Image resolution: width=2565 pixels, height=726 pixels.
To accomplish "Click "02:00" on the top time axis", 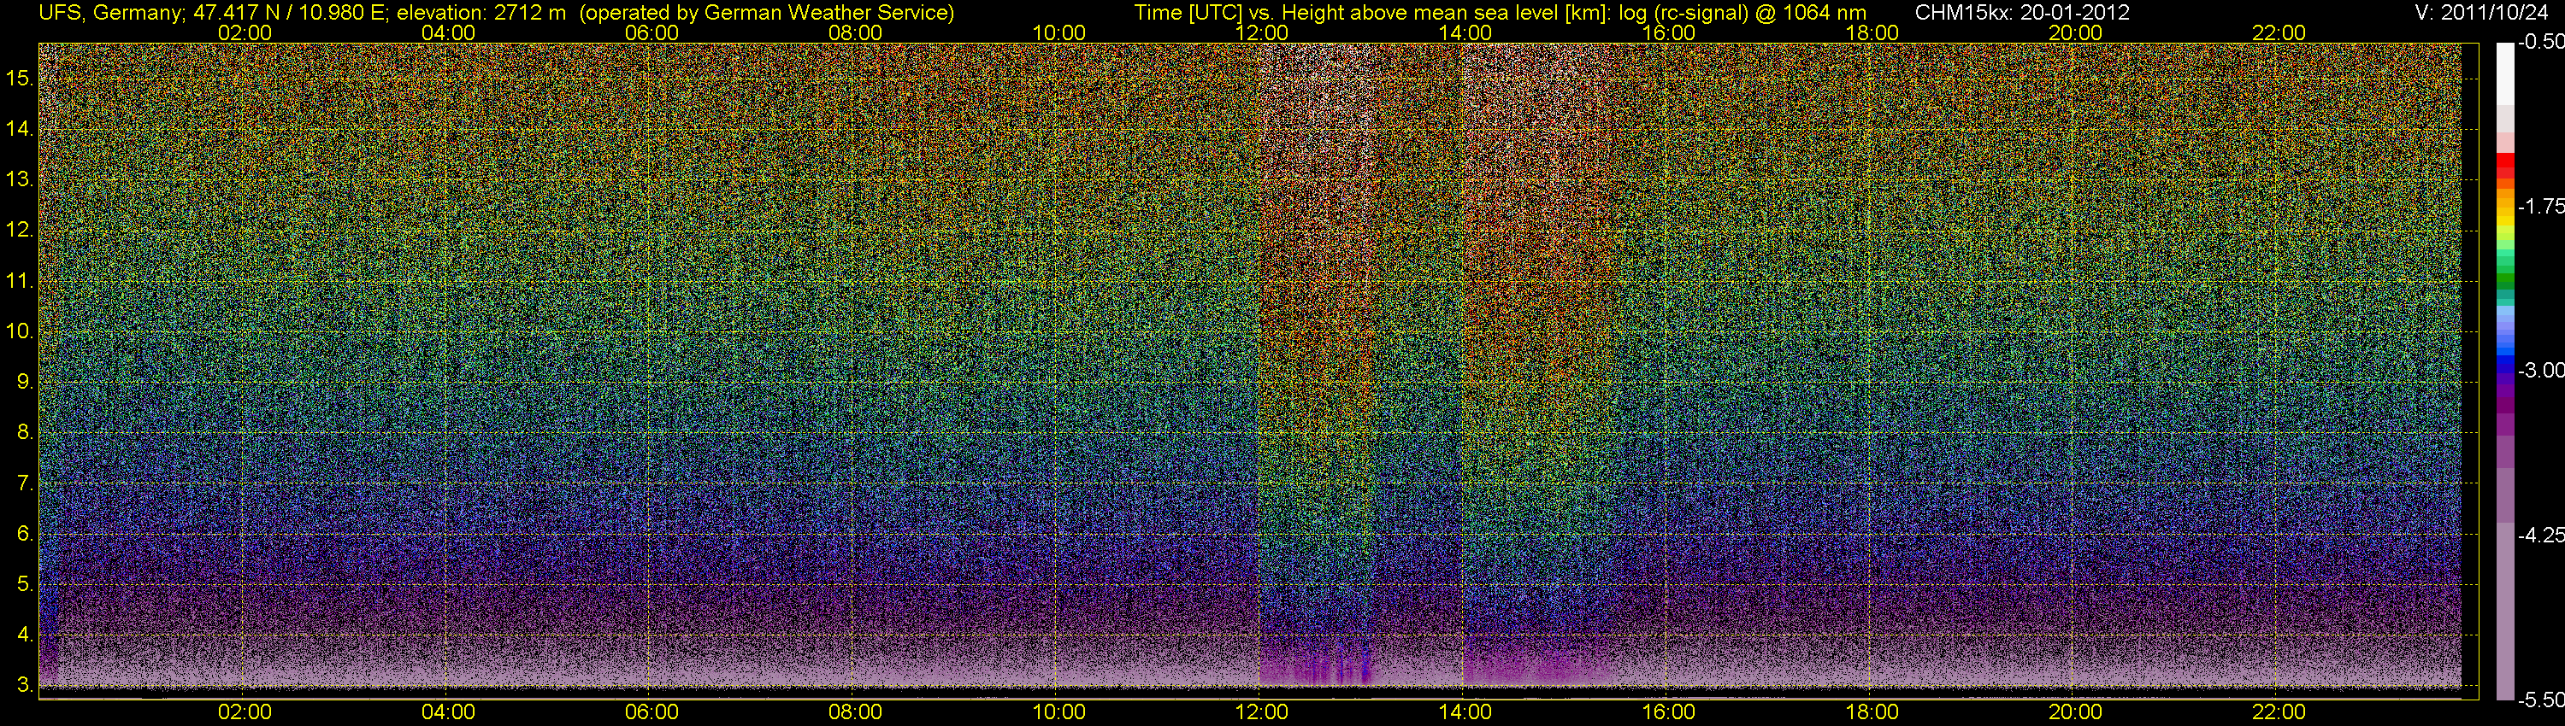I will coord(245,32).
